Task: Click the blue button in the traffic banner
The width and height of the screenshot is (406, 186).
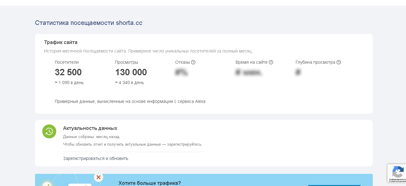Action: point(334,185)
